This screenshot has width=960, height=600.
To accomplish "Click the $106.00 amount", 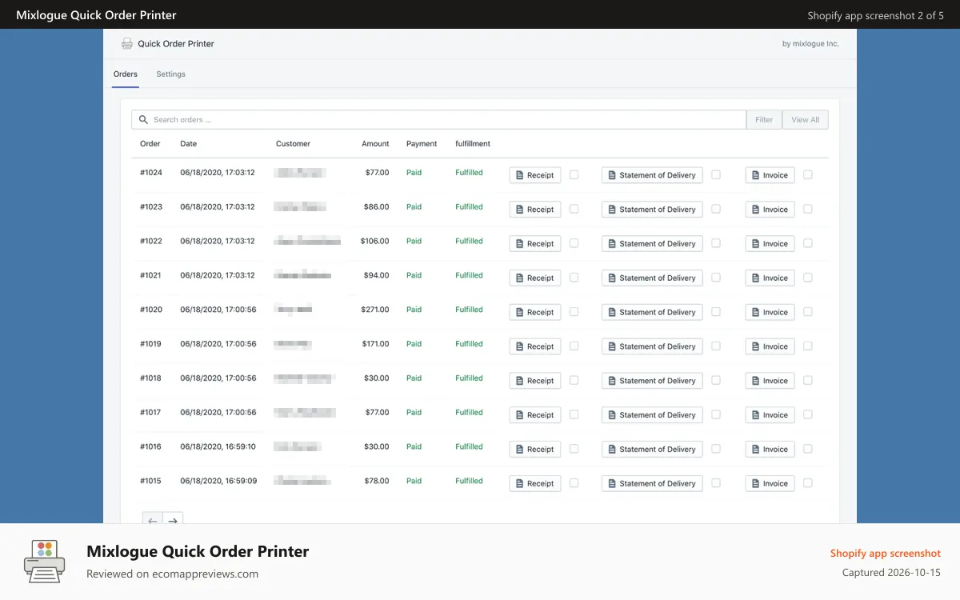I will tap(375, 241).
